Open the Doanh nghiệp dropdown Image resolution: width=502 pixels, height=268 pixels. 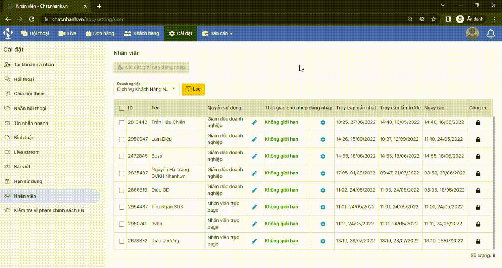click(146, 89)
